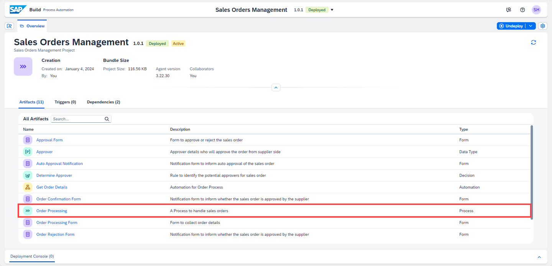Expand the Deployment Console panel
The width and height of the screenshot is (552, 266).
point(539,257)
